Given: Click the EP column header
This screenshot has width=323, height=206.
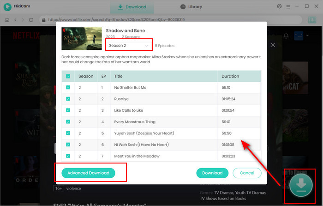Looking at the screenshot, I should 103,76.
